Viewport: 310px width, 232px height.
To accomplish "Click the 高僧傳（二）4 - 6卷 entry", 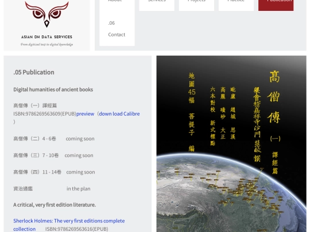I will tap(34, 139).
